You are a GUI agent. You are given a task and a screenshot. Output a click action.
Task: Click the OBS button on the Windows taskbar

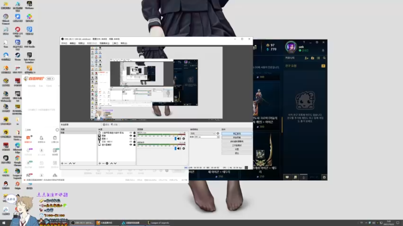[x=82, y=223]
